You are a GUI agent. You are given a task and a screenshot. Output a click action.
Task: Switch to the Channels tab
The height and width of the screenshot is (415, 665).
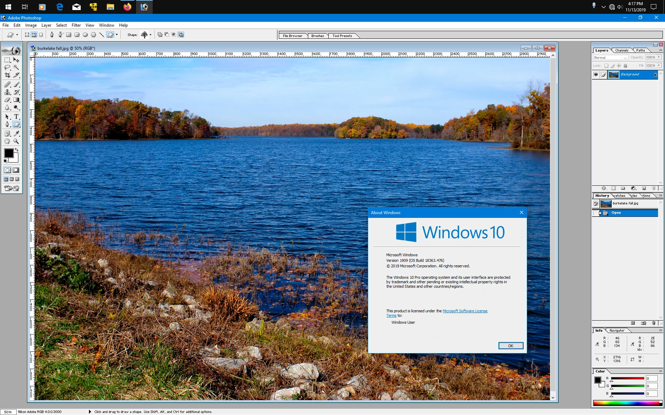click(621, 50)
